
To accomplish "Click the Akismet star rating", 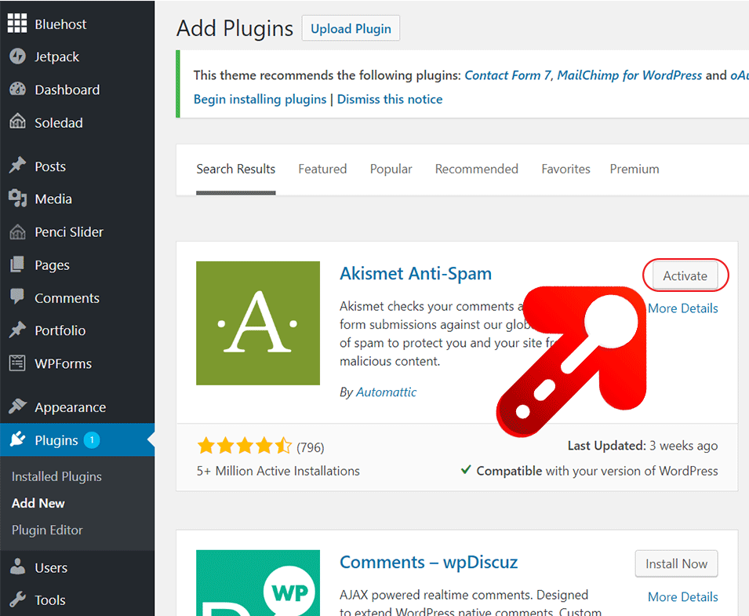I will click(x=244, y=446).
